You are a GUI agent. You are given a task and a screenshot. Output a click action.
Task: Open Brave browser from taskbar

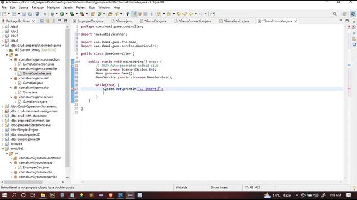click(110, 195)
